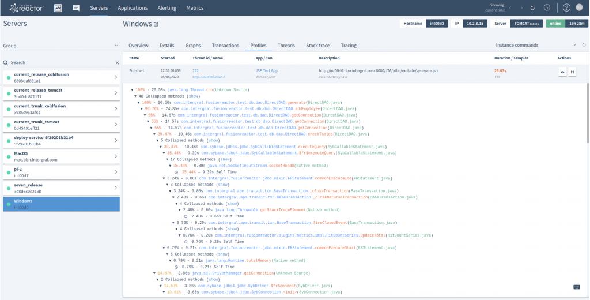Switch to the Tracing tab
Screen dimensions: 590x300
click(349, 45)
